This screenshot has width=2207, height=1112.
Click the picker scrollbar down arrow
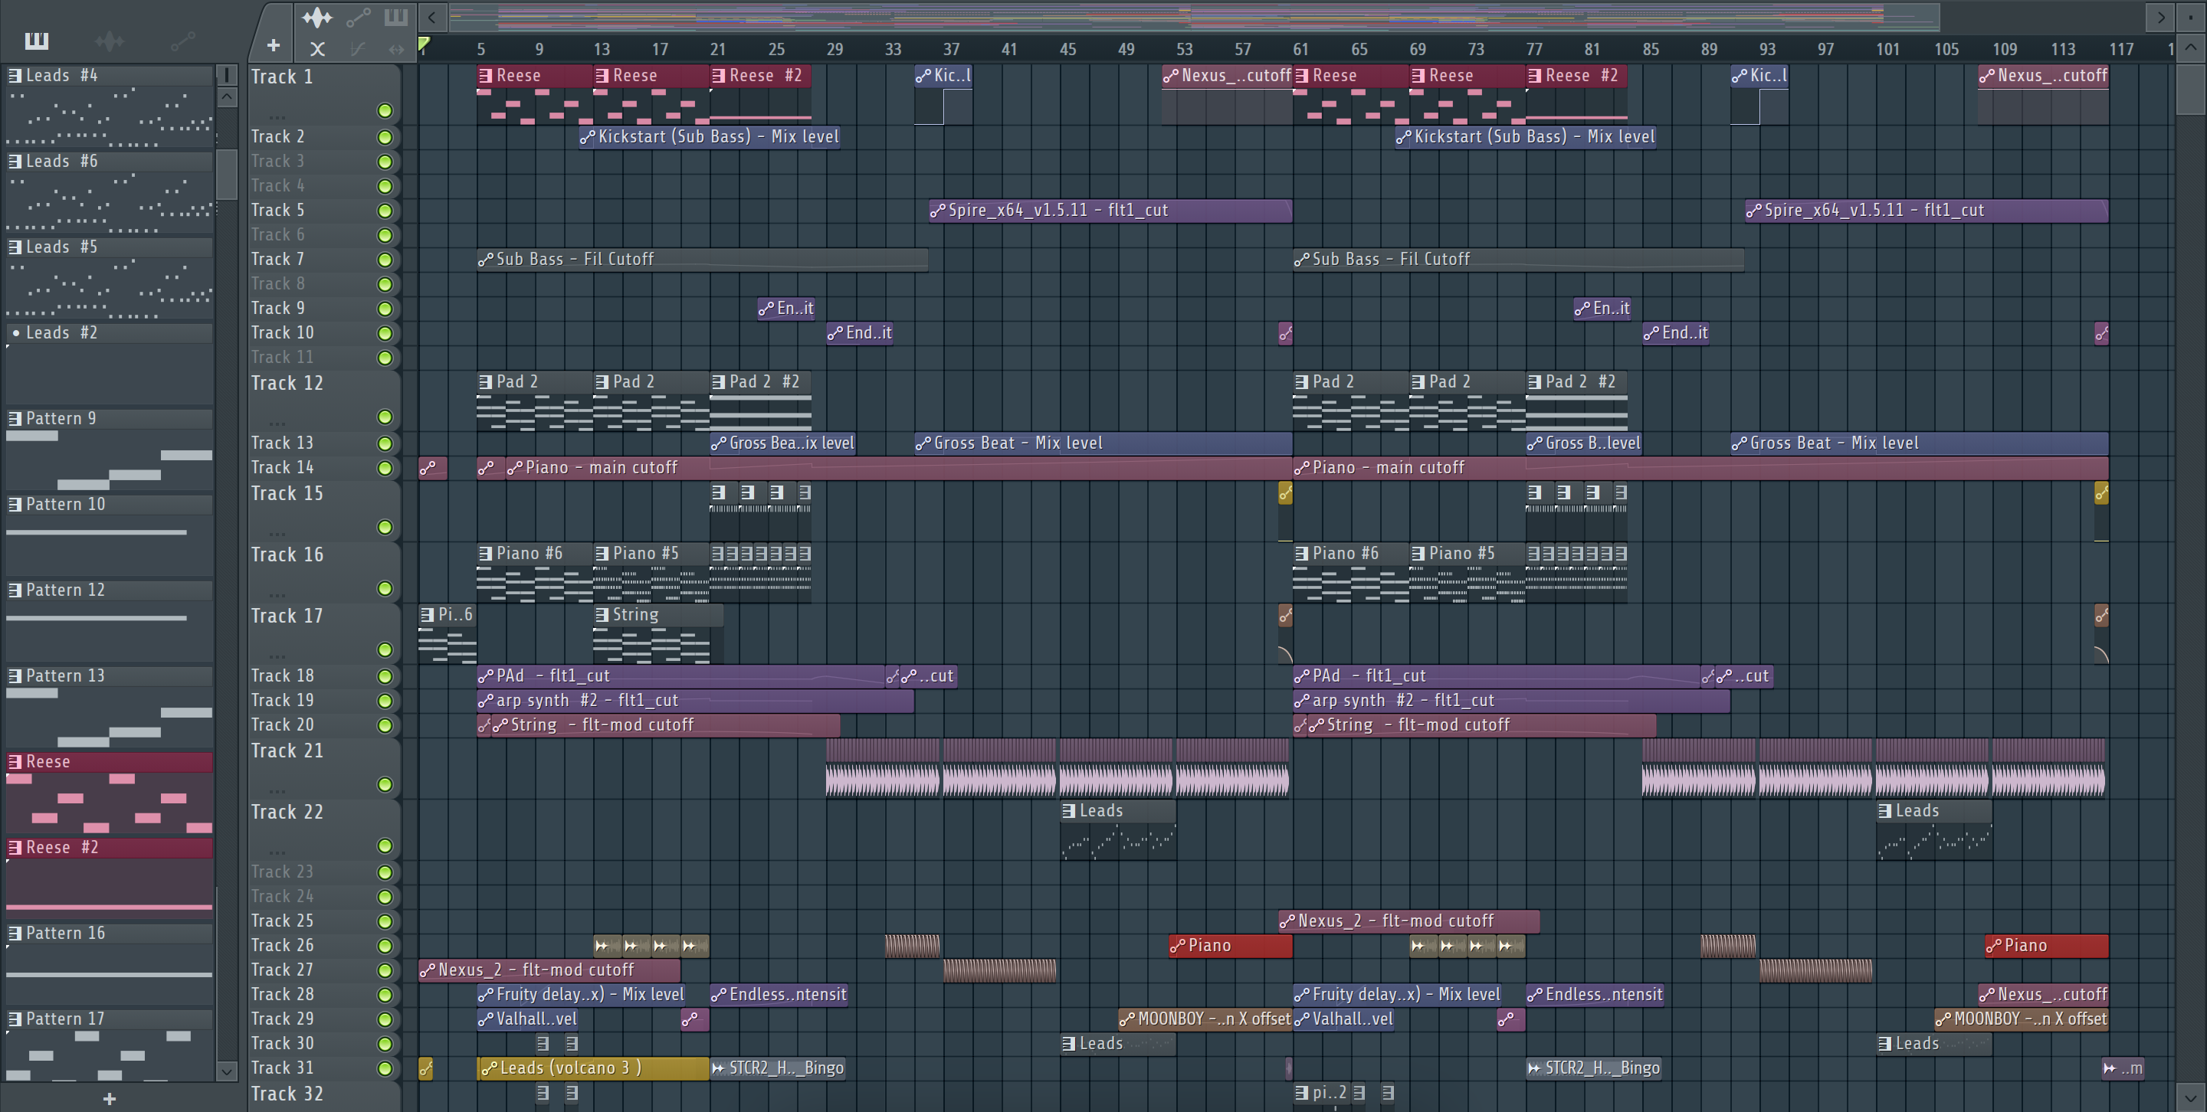(x=226, y=1070)
